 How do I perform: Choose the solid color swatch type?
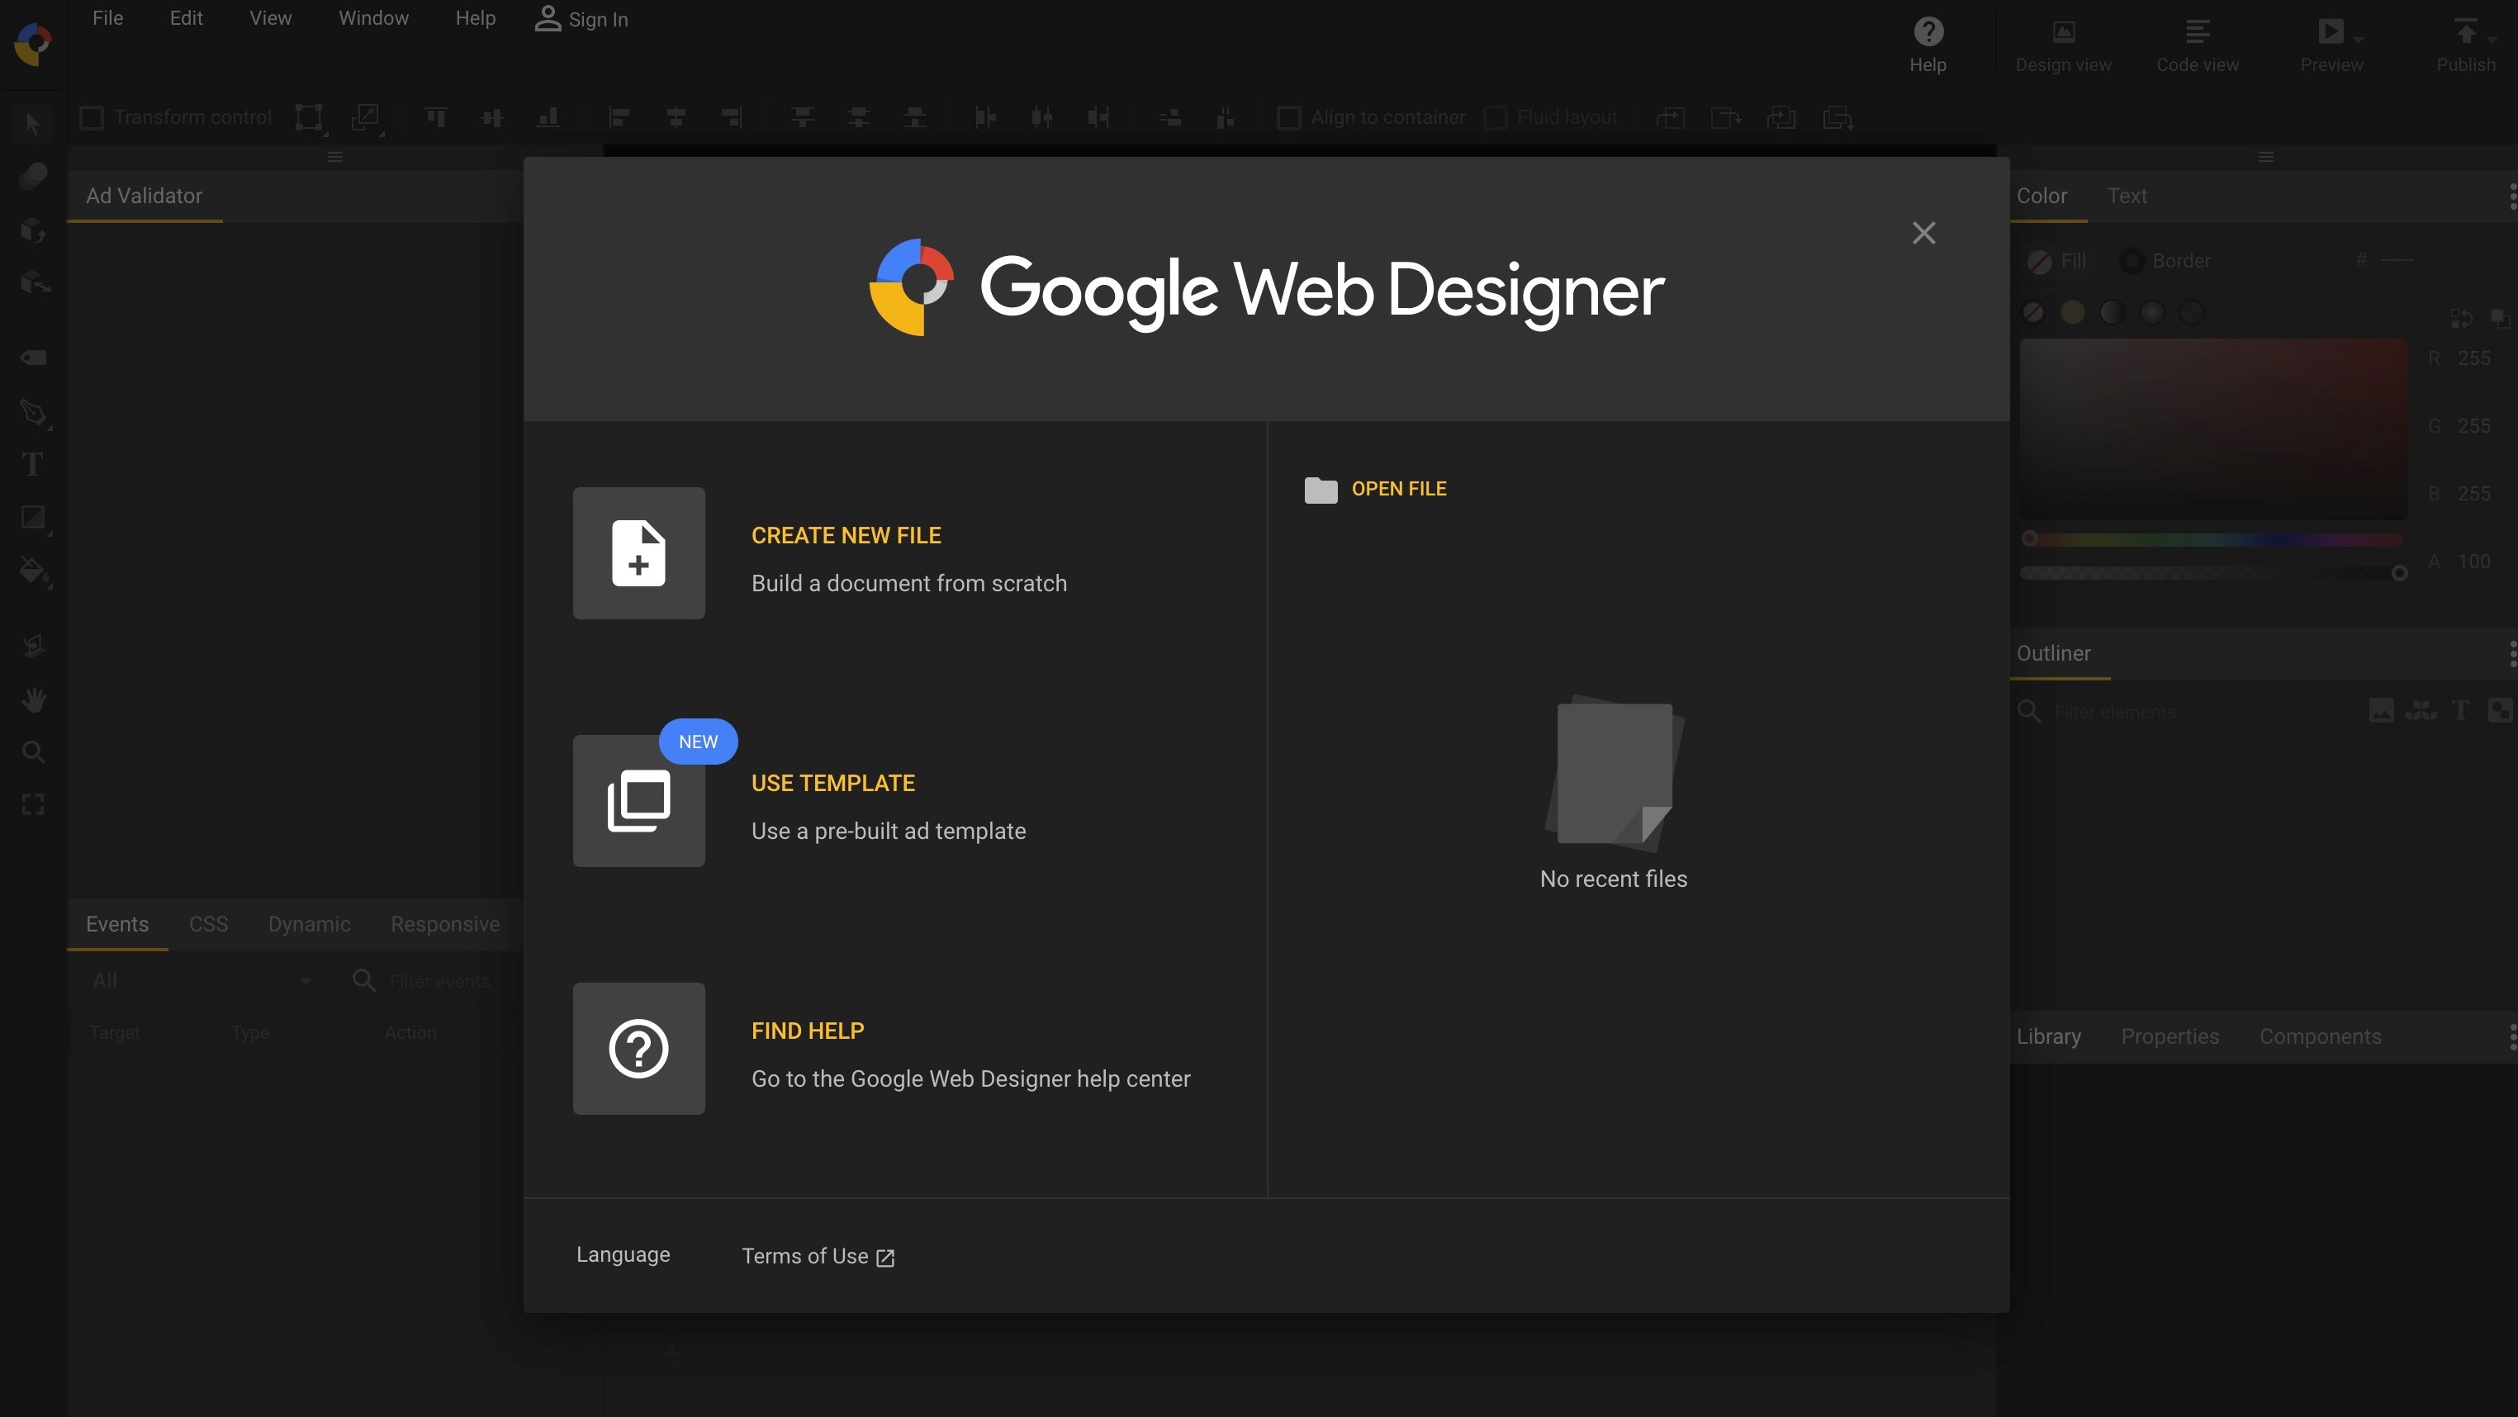(x=2072, y=312)
